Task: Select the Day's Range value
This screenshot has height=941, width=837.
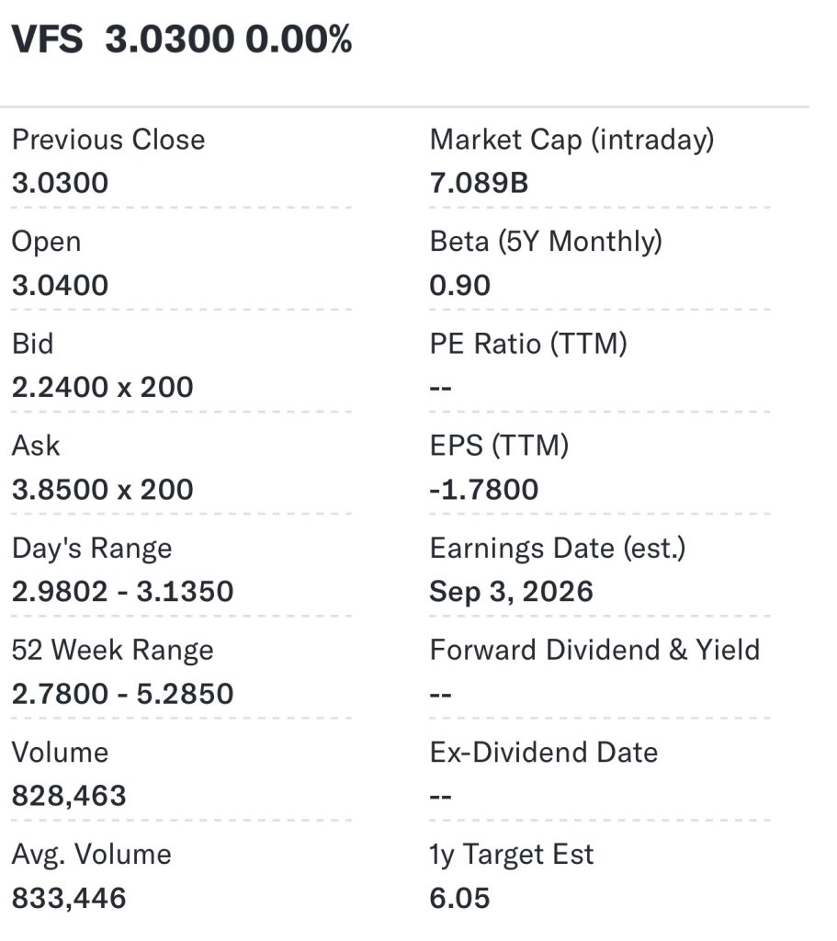Action: point(123,592)
